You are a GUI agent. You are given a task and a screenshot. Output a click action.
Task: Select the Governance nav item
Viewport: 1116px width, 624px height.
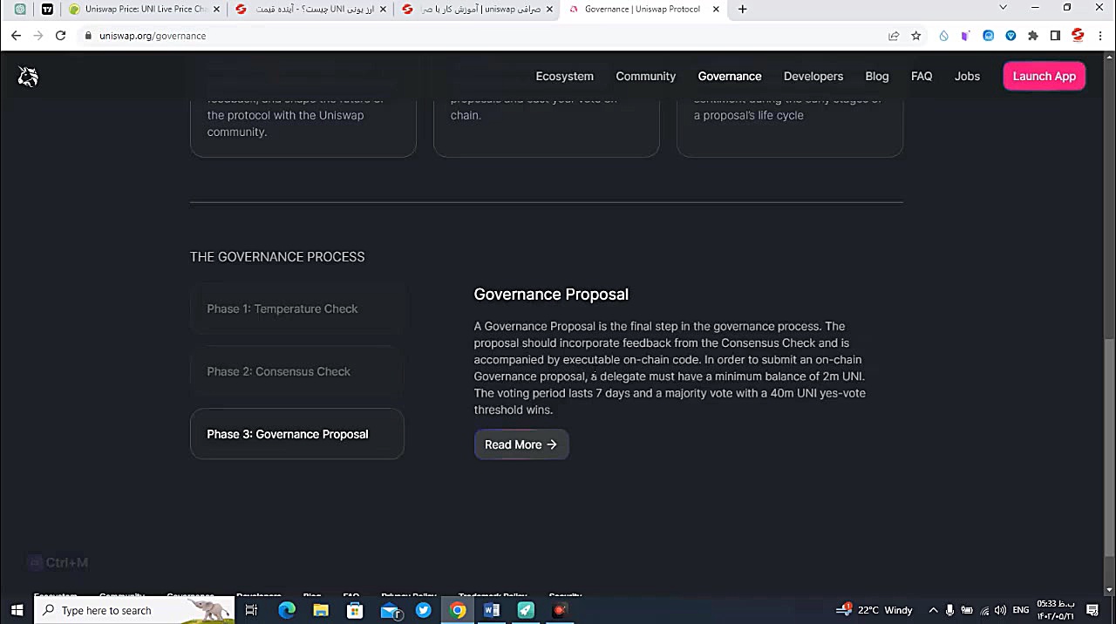click(729, 77)
